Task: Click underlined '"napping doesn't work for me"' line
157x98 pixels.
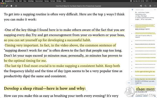Action: (63, 50)
